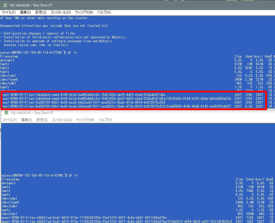275x223 pixels.
Task: Click Filesystem header in the bottom terminal
Action: 10,179
